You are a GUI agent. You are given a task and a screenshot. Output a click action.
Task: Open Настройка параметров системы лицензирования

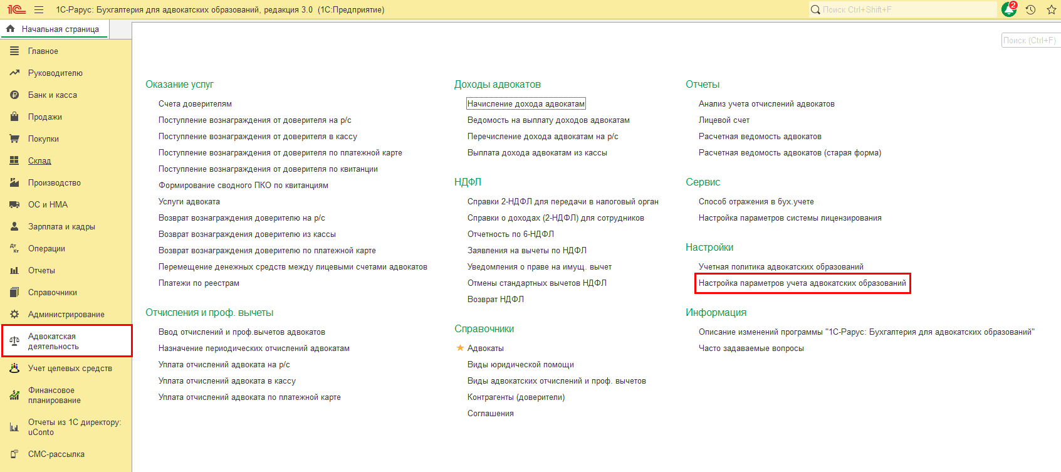coord(790,218)
